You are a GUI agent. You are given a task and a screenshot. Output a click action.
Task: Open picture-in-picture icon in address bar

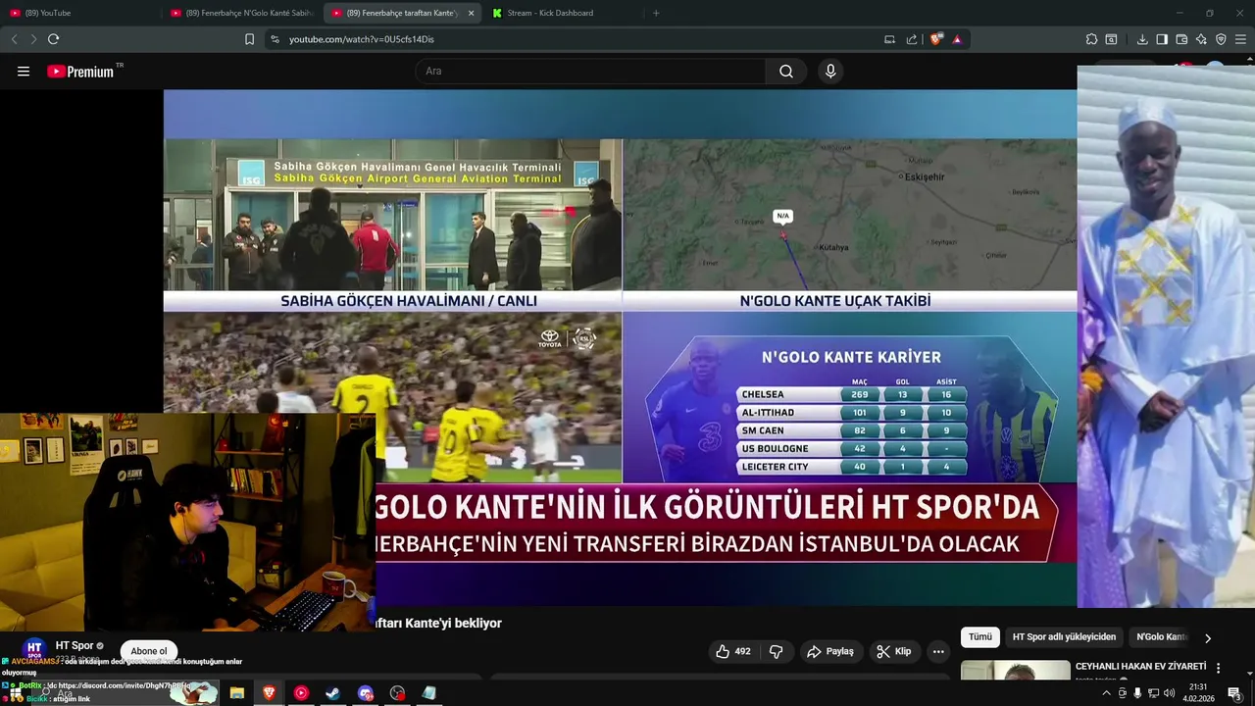pos(889,39)
